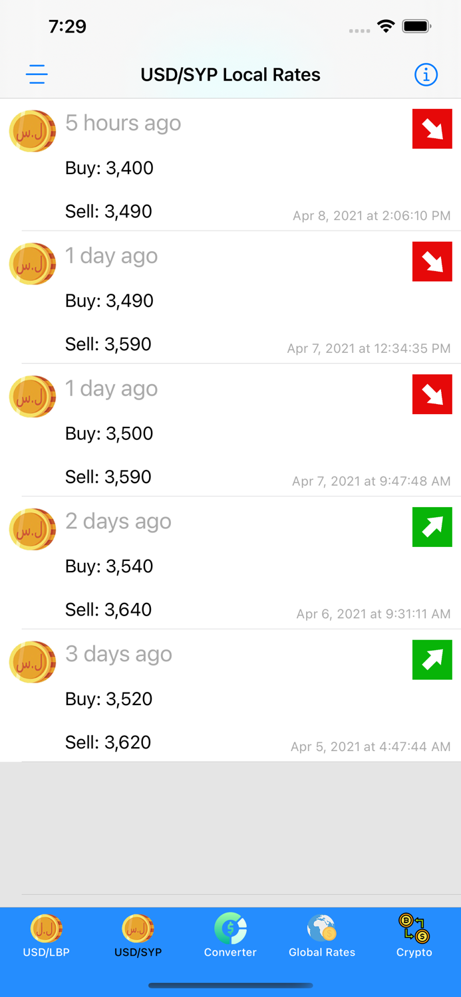Tap the green upward trend arrow for Apr 6

[432, 527]
